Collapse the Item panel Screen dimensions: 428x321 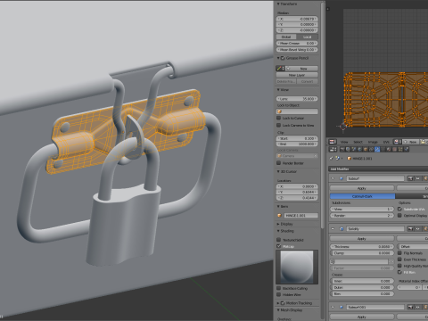[x=278, y=206]
